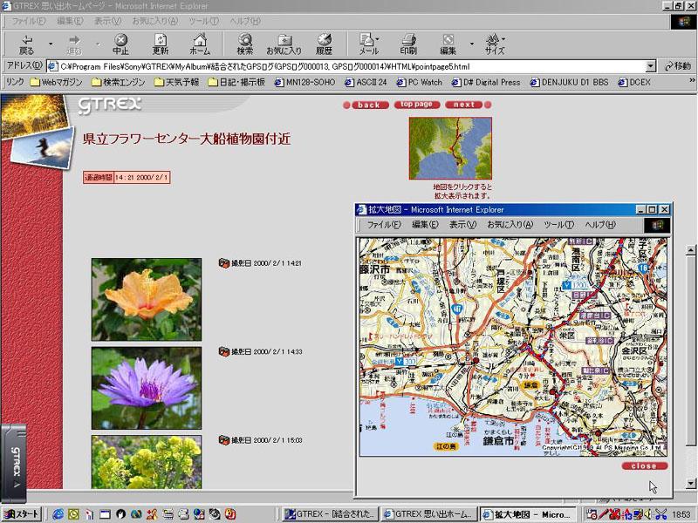Open the 天気予報 links folder
The image size is (698, 523).
point(175,83)
